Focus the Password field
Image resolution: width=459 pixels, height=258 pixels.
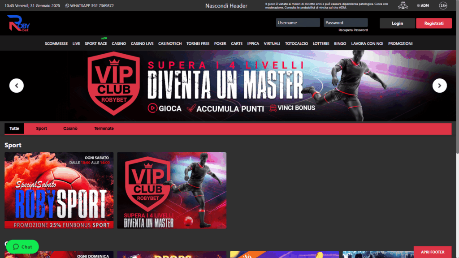[x=346, y=22]
